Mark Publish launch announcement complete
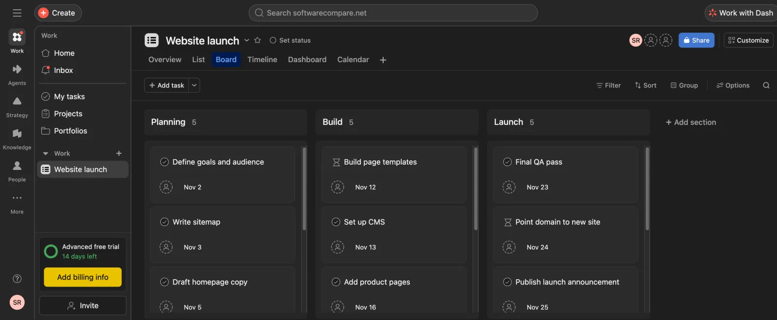777x320 pixels. [507, 282]
